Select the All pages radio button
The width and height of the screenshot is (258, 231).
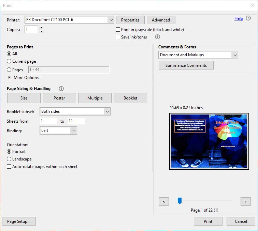(9, 54)
